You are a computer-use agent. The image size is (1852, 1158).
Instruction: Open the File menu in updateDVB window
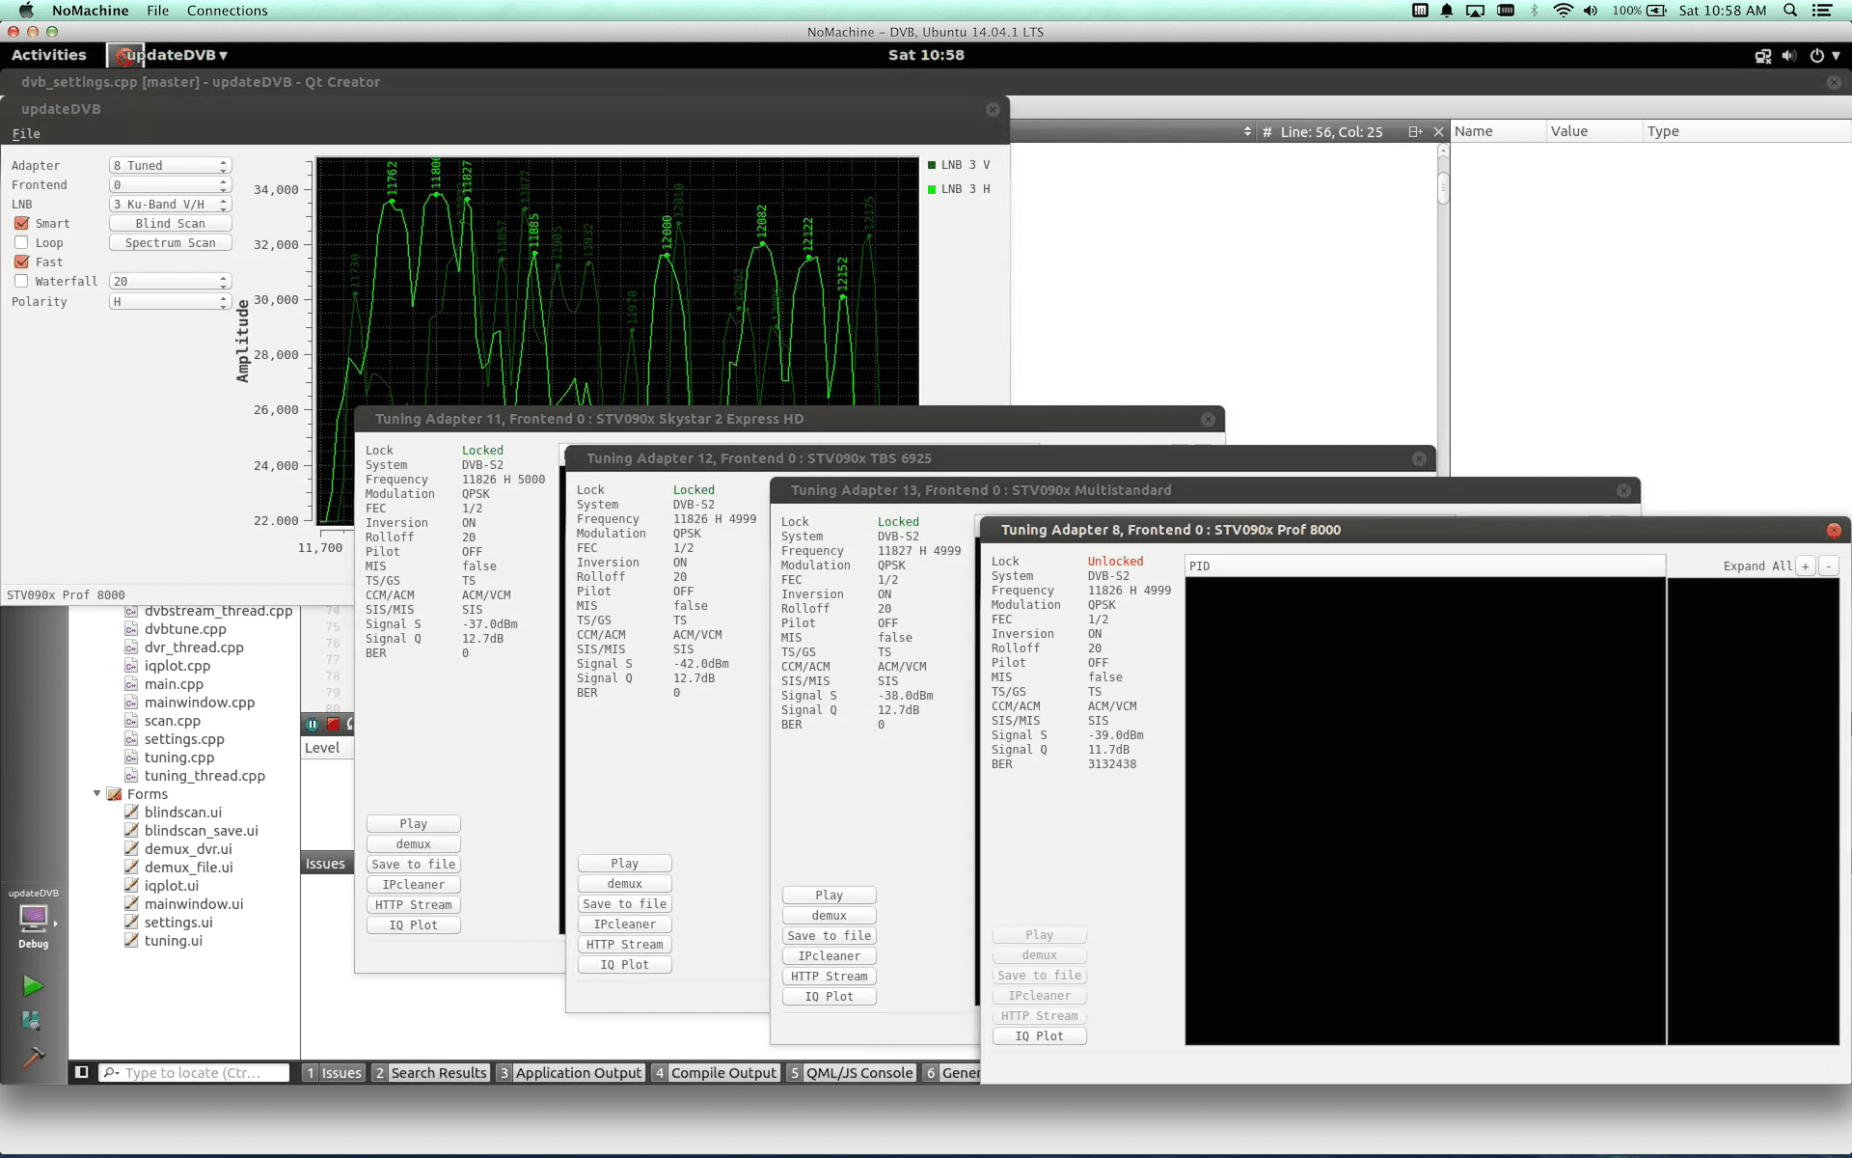coord(26,133)
